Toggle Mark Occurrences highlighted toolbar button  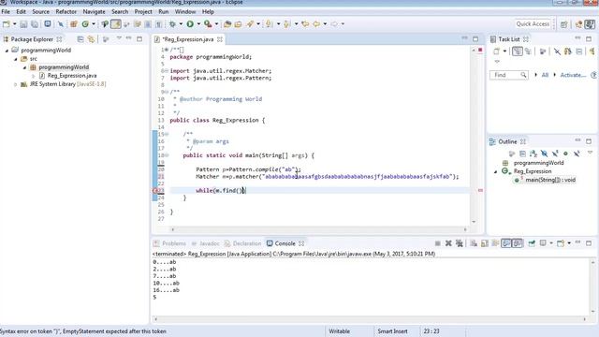click(x=116, y=24)
